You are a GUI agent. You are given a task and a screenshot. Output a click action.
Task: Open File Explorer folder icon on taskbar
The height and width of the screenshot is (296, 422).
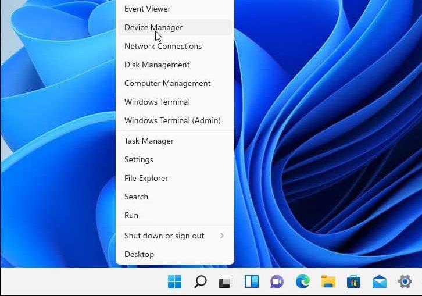point(328,281)
